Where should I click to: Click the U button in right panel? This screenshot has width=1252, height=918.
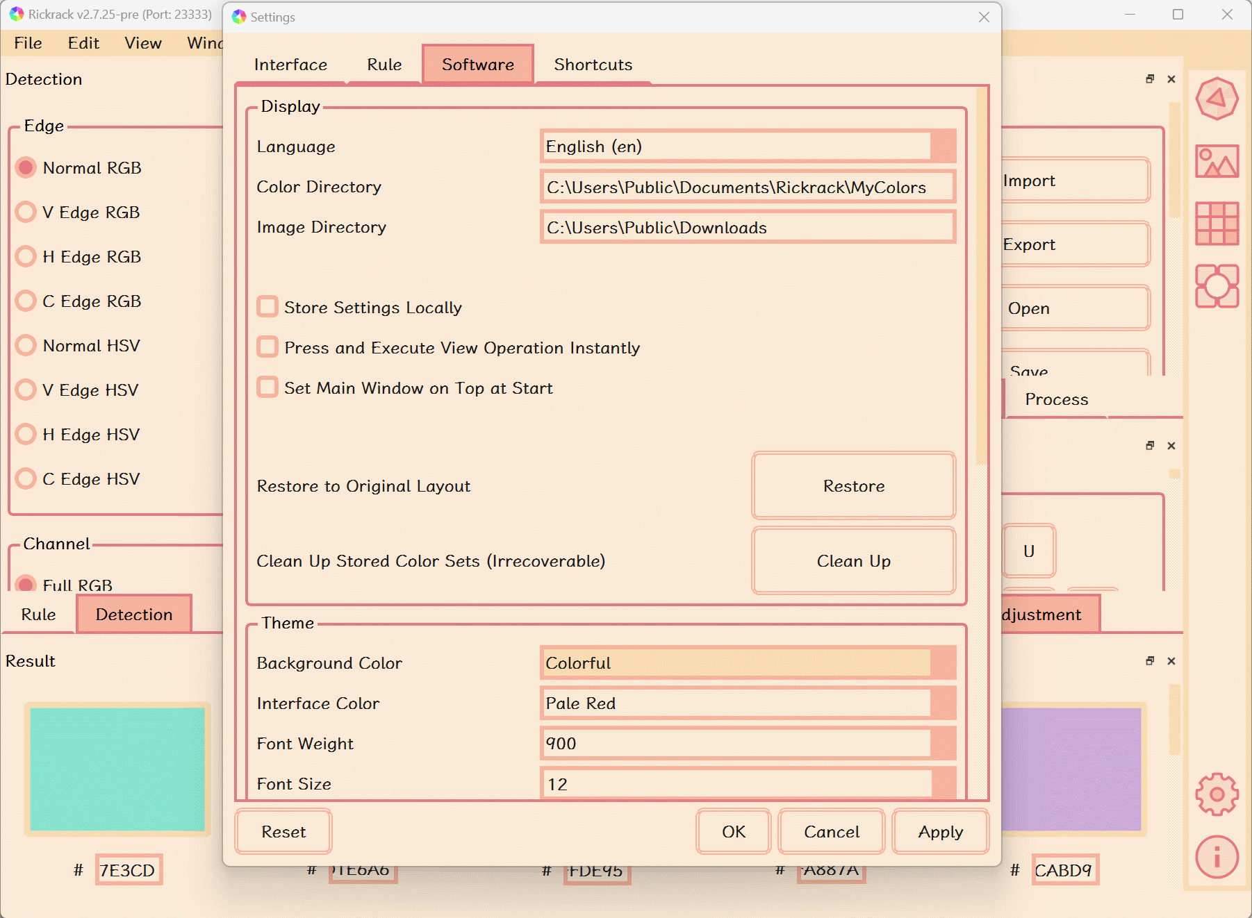click(1029, 551)
